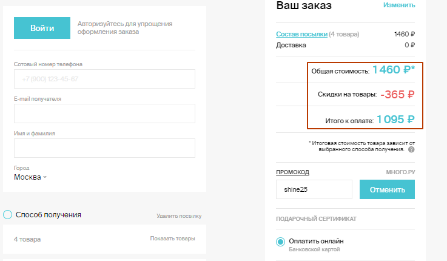The image size is (447, 261).
Task: Click the E-mail получателя input field
Action: point(104,114)
